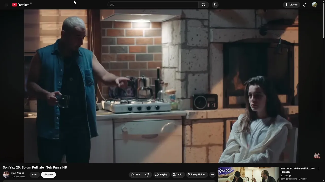The height and width of the screenshot is (182, 325).
Task: Click video title Son Yaz 20. Bölüm
Action: click(x=35, y=167)
